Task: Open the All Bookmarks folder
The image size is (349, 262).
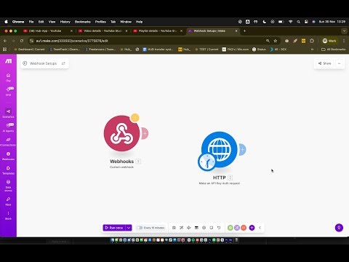Action: pos(334,49)
